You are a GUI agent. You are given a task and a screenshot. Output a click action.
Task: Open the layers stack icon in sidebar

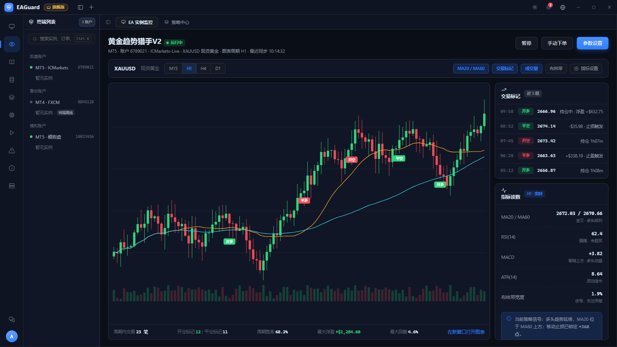[12, 97]
